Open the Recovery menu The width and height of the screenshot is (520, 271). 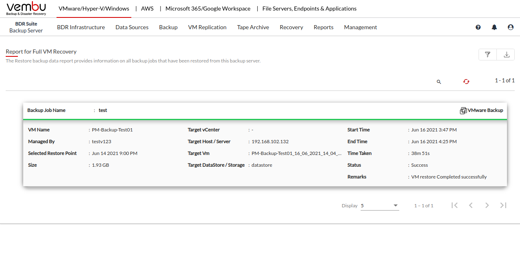291,27
